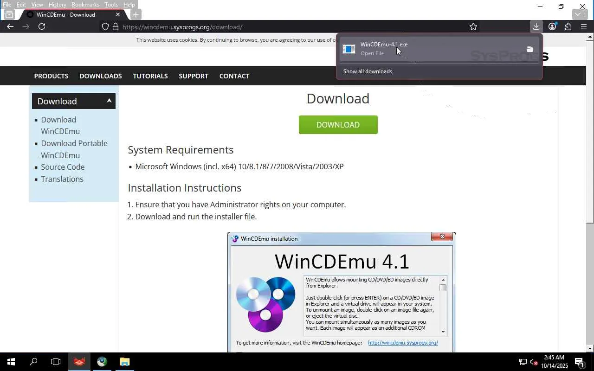Reload the current page
This screenshot has height=371, width=594.
[42, 26]
